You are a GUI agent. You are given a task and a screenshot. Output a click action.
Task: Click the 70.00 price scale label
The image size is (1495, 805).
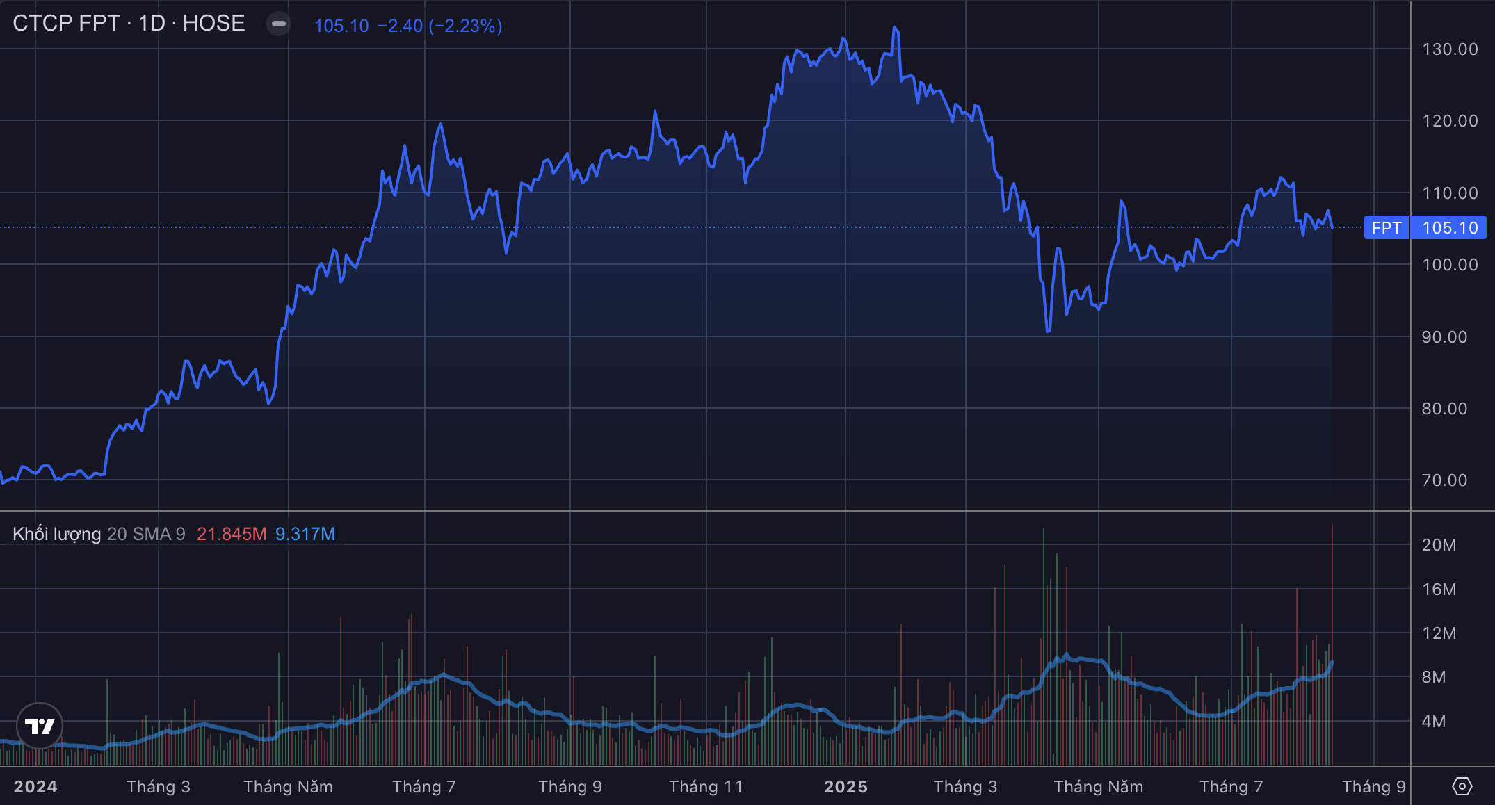[x=1444, y=480]
